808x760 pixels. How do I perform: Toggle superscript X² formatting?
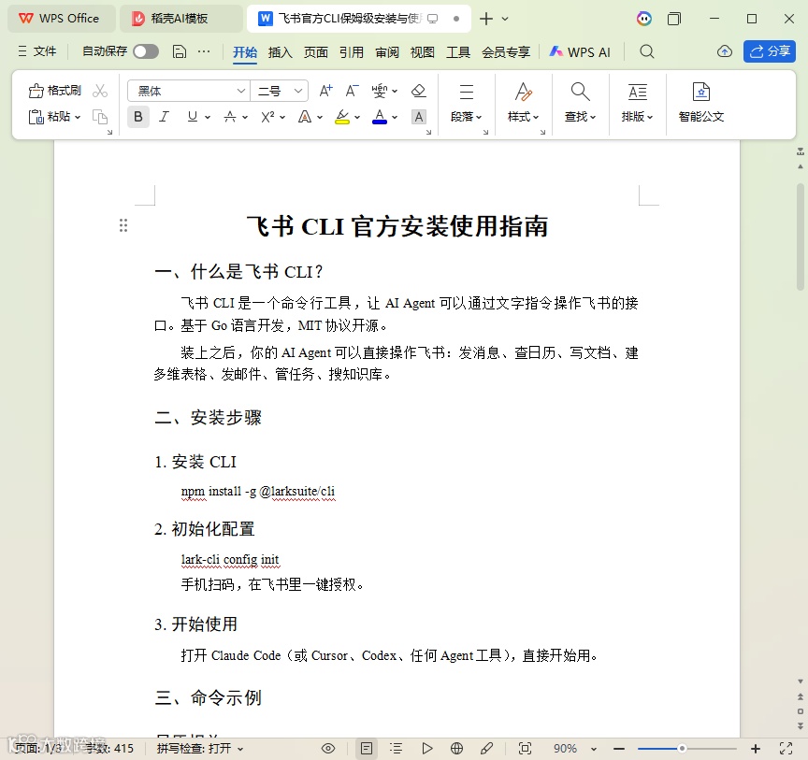point(267,117)
